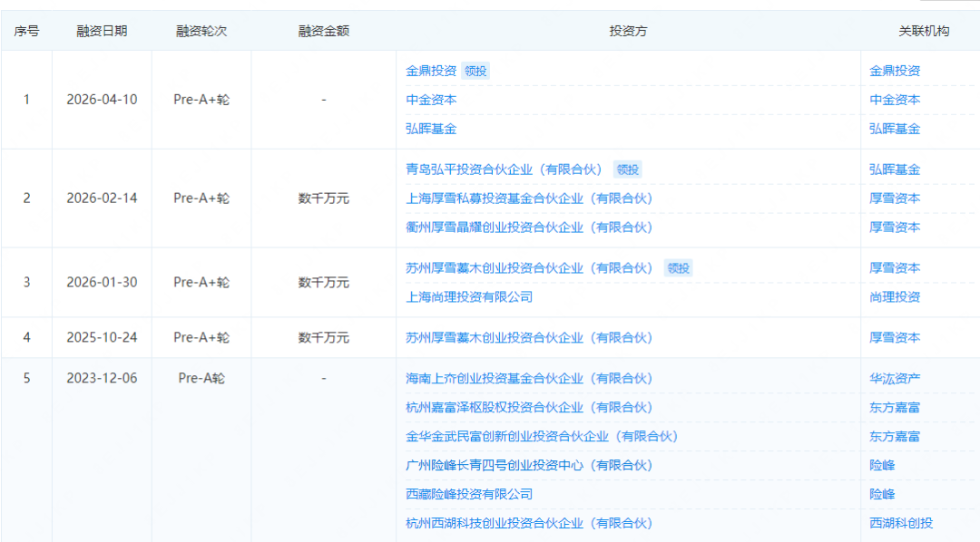The width and height of the screenshot is (980, 542).
Task: Open 西藏险峰投资有限公司 link
Action: (469, 495)
